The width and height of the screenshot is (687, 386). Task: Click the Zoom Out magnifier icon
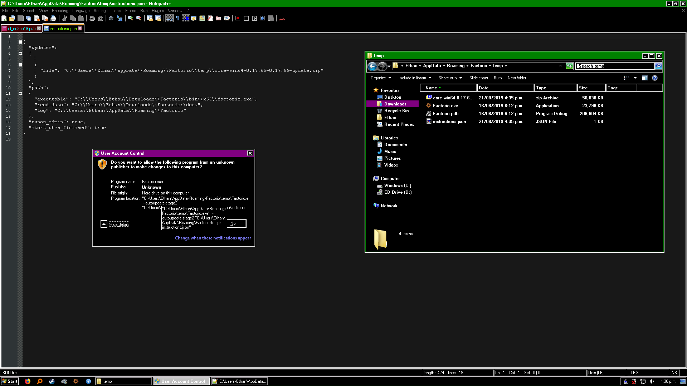pos(139,18)
